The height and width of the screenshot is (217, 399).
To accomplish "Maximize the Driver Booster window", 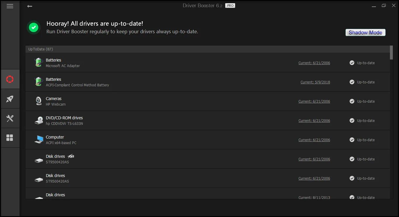I will tap(384, 6).
